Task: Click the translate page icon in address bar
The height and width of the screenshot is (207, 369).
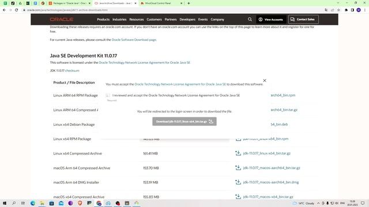Action: coord(326,10)
